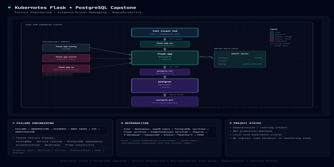This screenshot has height=167, width=334.
Task: Select the Test Client Pod node
Action: coord(165,32)
